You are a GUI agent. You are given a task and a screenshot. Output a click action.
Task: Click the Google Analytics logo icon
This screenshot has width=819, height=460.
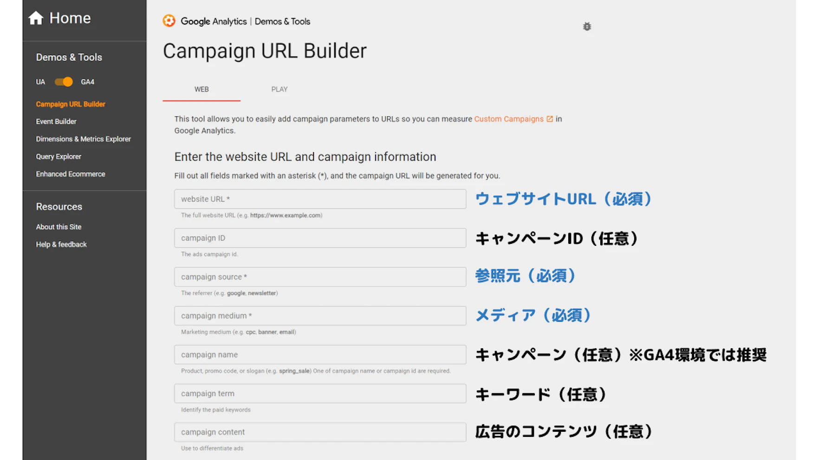tap(169, 21)
